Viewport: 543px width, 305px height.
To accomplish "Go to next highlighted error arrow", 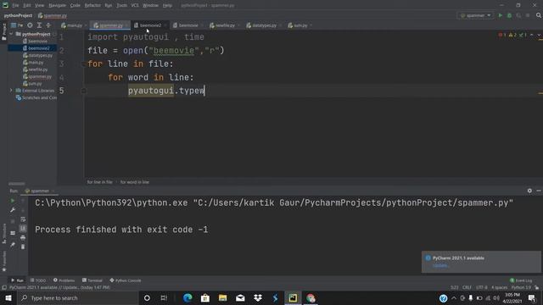I will point(539,35).
